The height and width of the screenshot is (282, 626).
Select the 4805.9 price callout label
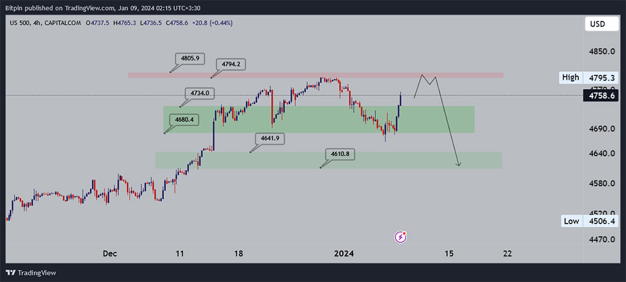click(x=190, y=58)
